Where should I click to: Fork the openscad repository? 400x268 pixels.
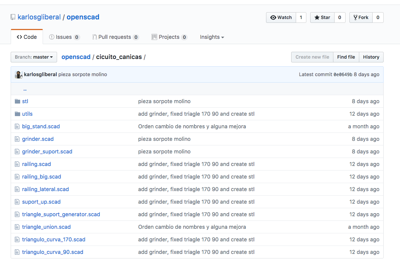(361, 18)
